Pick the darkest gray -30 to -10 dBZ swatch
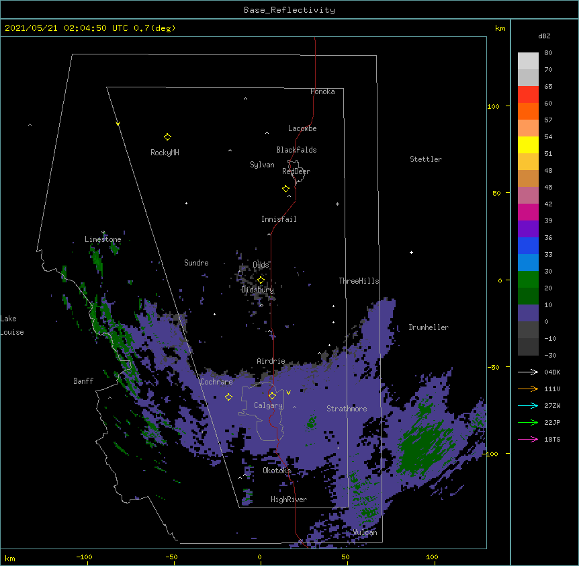Viewport: 579px width, 566px height. [528, 347]
